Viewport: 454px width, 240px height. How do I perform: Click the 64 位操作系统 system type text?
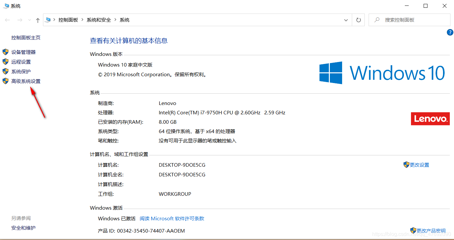(x=197, y=131)
